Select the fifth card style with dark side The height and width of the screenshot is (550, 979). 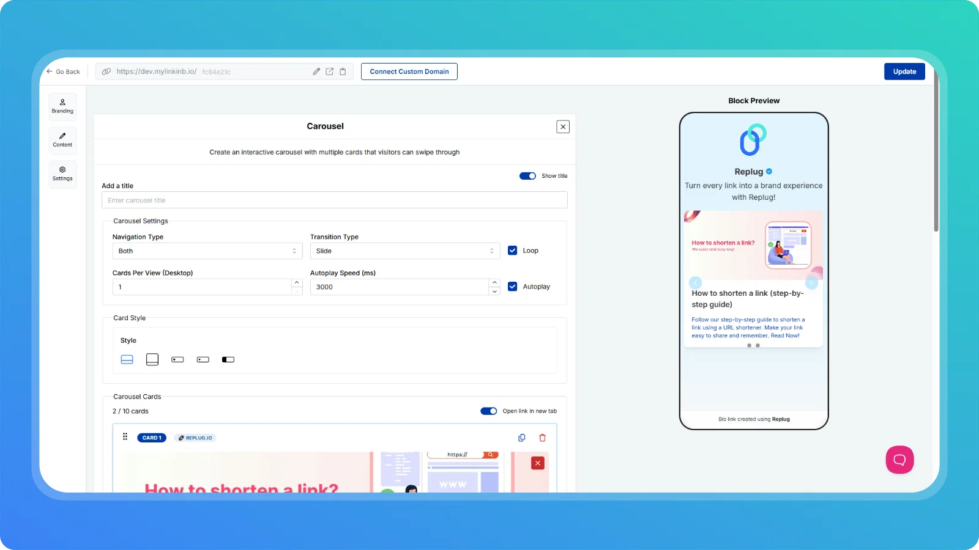coord(228,359)
